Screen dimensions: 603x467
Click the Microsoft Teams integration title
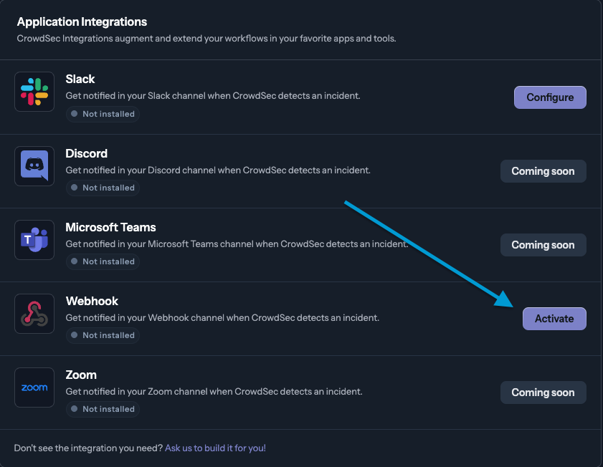[x=110, y=227]
